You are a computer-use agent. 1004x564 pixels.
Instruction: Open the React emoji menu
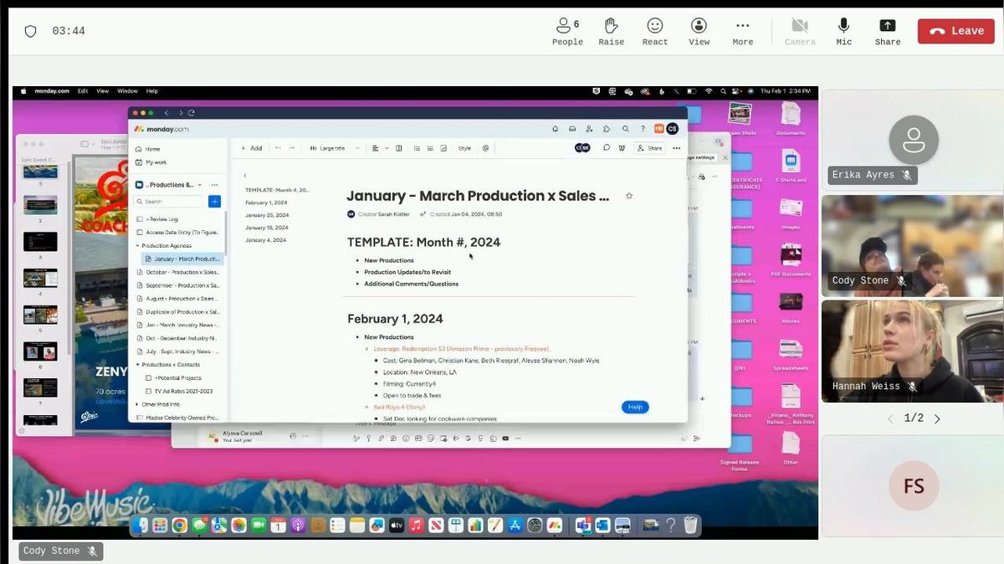pos(655,32)
